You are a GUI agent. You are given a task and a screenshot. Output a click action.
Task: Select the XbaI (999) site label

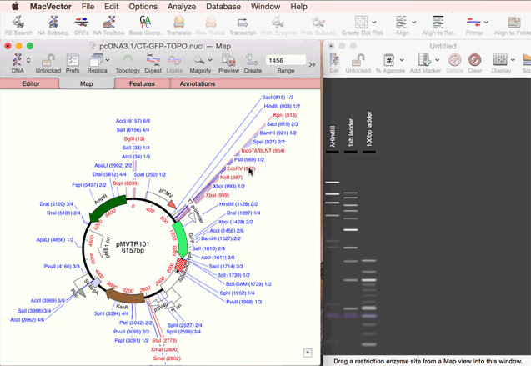pyautogui.click(x=218, y=195)
